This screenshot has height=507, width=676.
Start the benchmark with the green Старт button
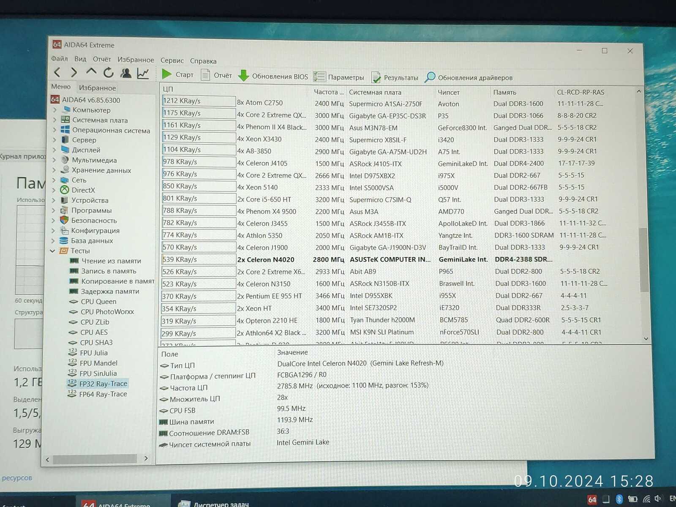[177, 75]
